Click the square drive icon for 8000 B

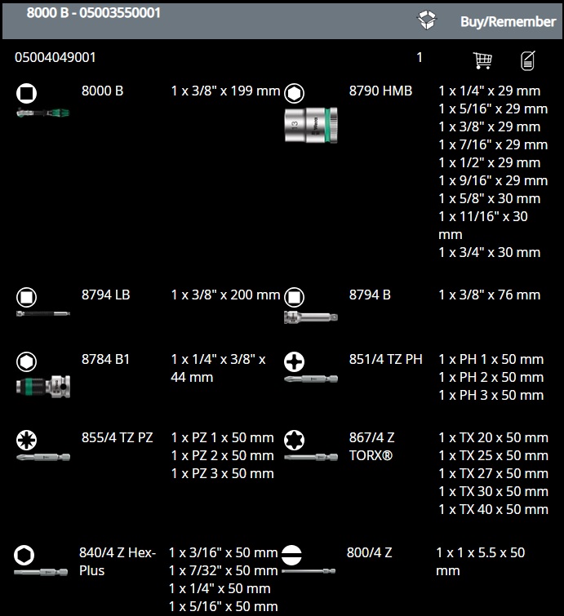(x=26, y=94)
